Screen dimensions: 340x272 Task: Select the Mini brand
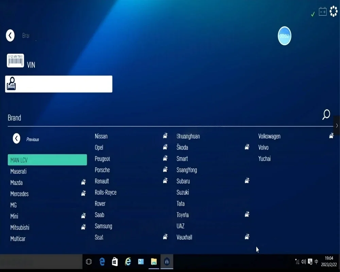[14, 216]
